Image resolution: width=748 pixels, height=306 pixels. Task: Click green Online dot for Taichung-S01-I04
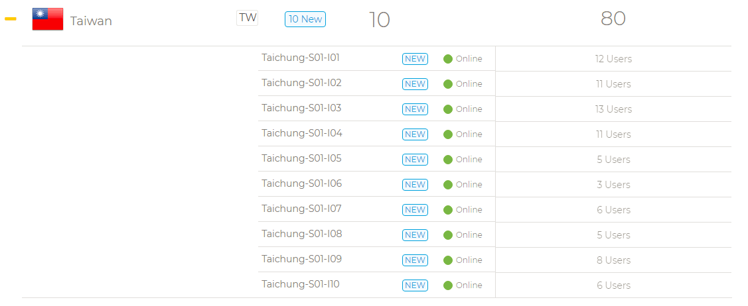[x=448, y=134]
